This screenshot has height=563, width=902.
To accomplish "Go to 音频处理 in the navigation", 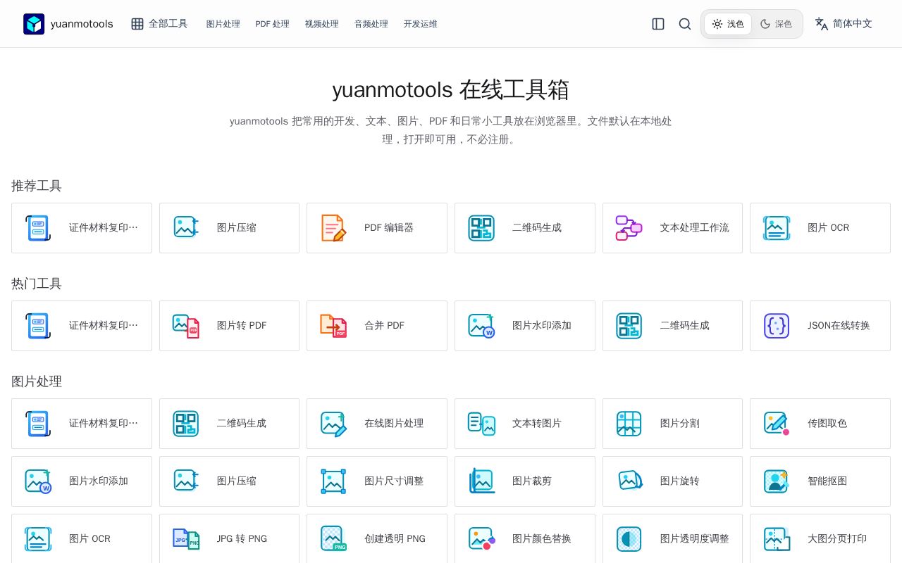I will point(371,24).
